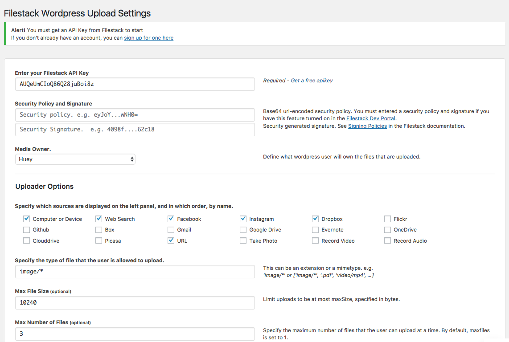Uncheck Facebook as an upload source

[x=171, y=219]
